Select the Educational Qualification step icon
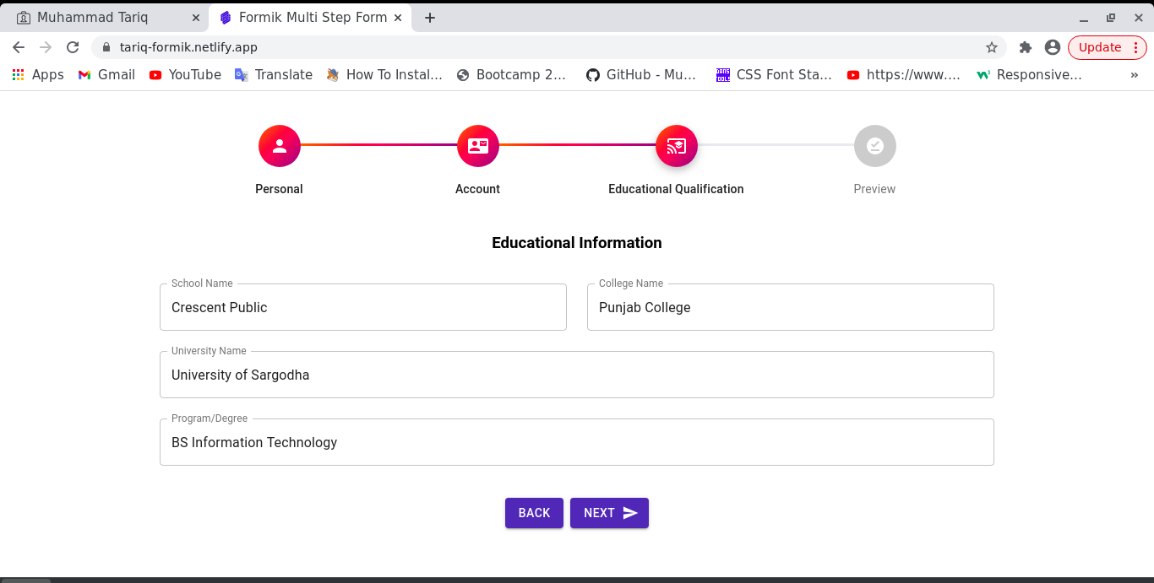Viewport: 1154px width, 583px height. click(x=676, y=146)
